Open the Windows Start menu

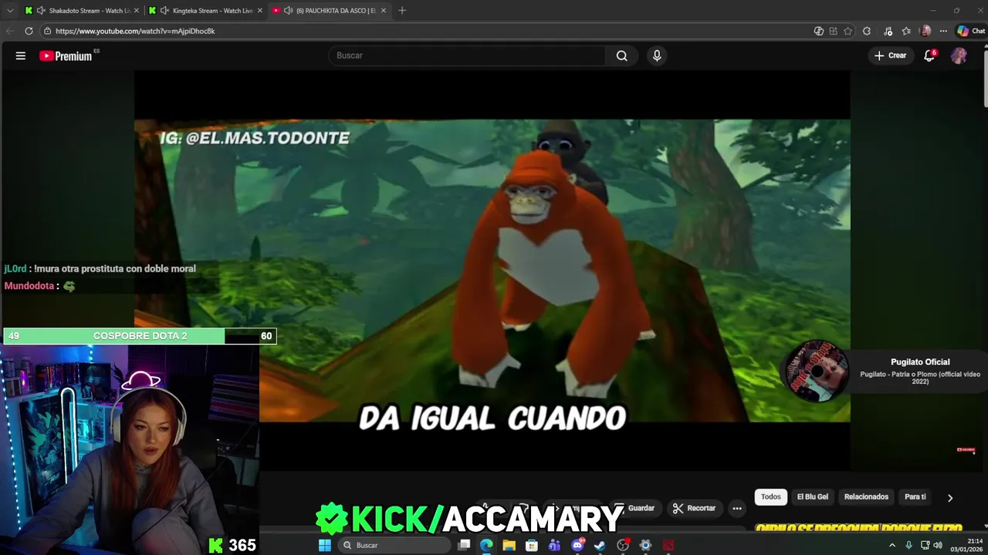(x=325, y=545)
